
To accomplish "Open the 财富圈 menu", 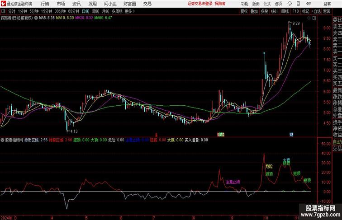I will (129, 4).
